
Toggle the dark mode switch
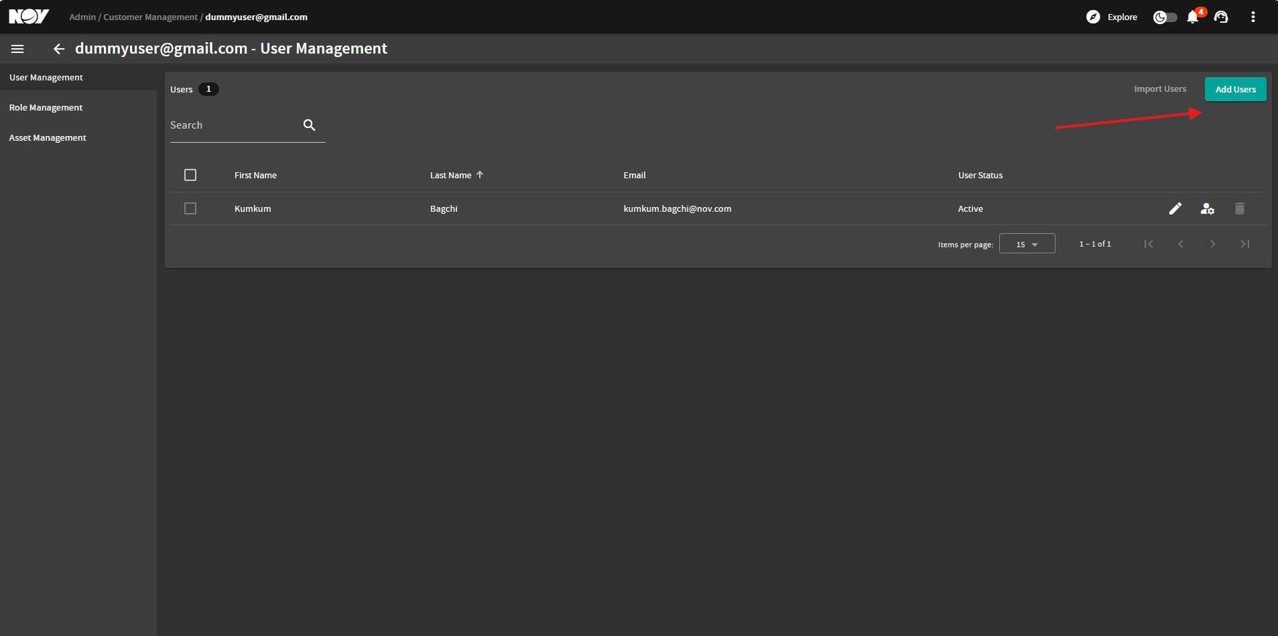tap(1165, 17)
